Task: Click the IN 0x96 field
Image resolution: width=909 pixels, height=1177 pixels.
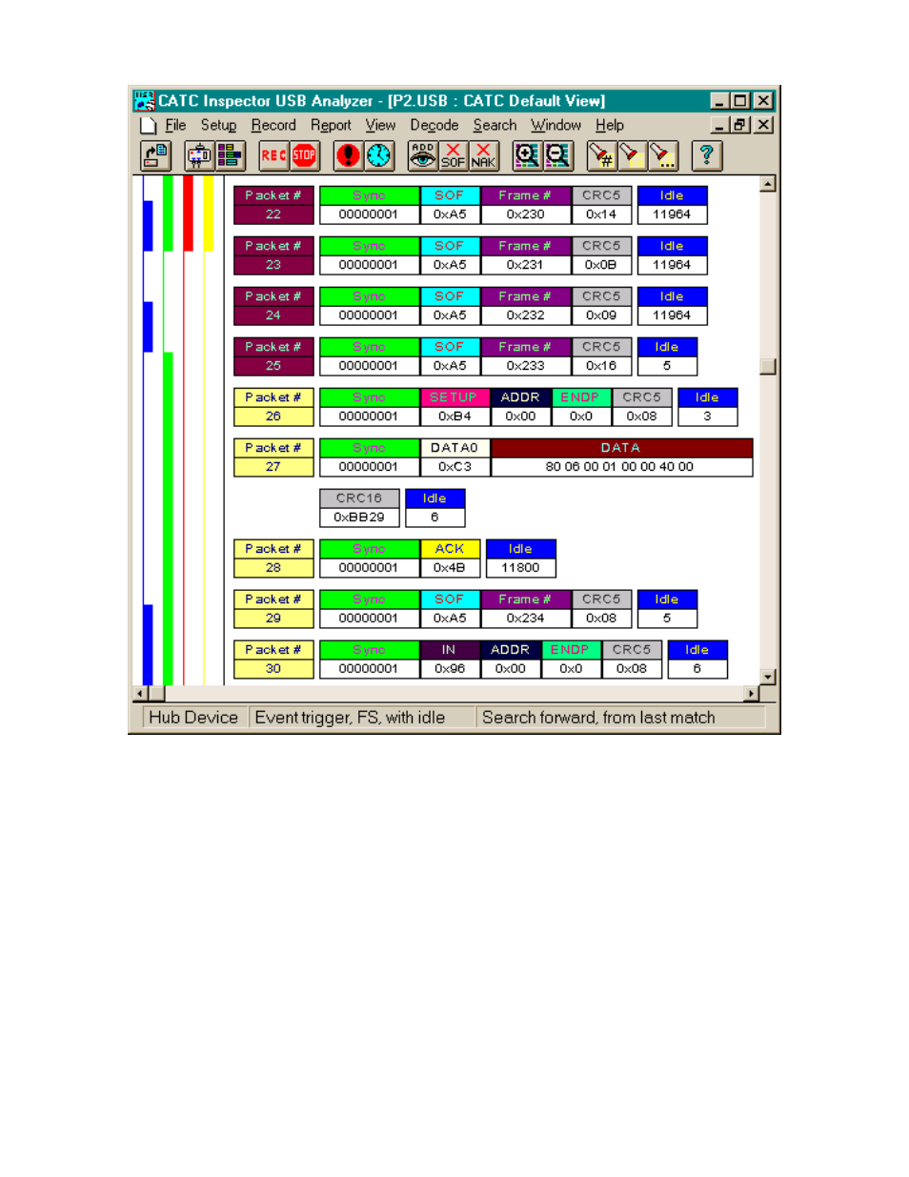Action: [x=450, y=660]
